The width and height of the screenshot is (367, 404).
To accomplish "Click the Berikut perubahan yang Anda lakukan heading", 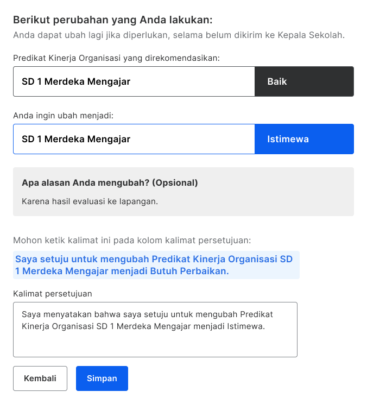I will pos(113,20).
